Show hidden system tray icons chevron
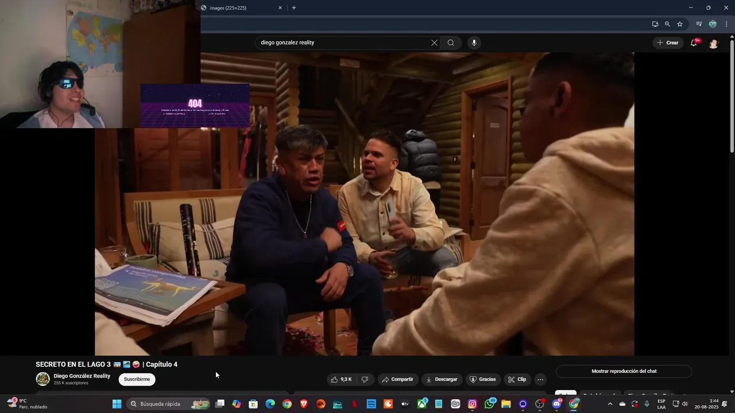The width and height of the screenshot is (735, 413). (610, 404)
